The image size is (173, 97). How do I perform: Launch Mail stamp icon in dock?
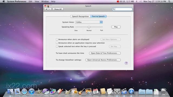point(17,91)
